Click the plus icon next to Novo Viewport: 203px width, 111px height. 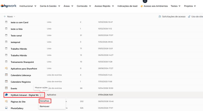pyautogui.click(x=5, y=17)
